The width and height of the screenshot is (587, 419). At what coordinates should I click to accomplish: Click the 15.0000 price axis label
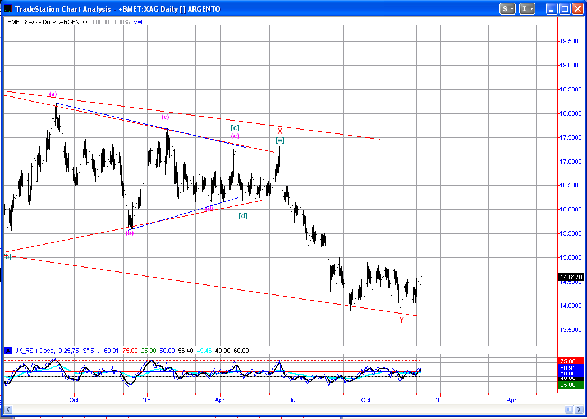click(571, 258)
